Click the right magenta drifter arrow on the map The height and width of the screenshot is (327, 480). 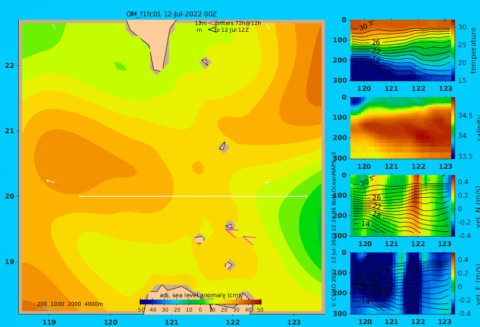click(x=250, y=240)
